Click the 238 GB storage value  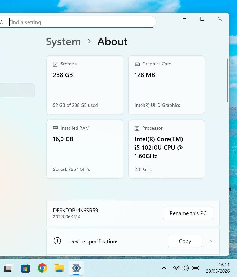click(x=63, y=75)
